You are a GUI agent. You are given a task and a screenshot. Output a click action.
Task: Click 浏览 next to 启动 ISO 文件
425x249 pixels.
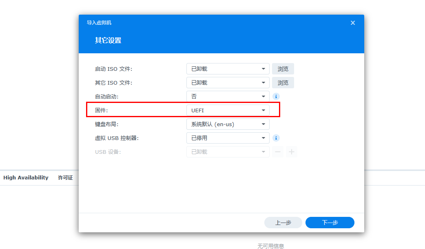click(x=283, y=69)
